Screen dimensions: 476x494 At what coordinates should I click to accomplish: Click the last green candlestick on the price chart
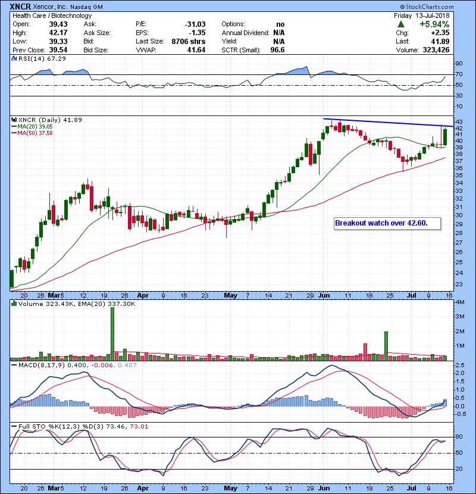445,137
